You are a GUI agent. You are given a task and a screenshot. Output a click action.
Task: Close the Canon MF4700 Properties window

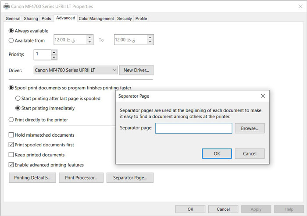[x=300, y=6]
